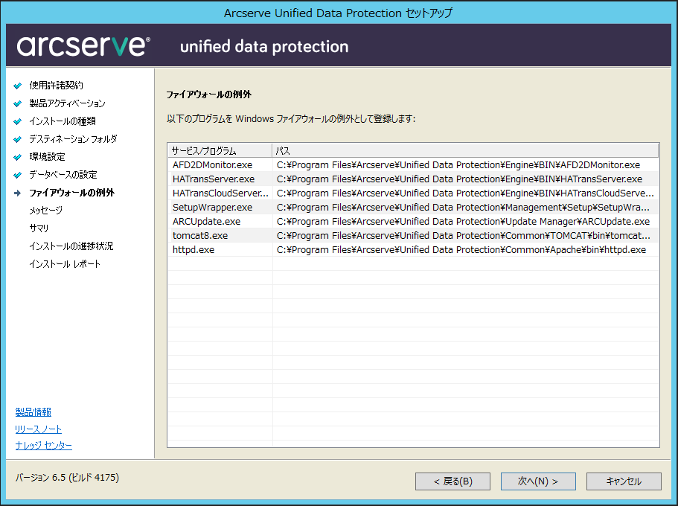
Task: Select the HATransCloudServer... row
Action: pyautogui.click(x=413, y=193)
